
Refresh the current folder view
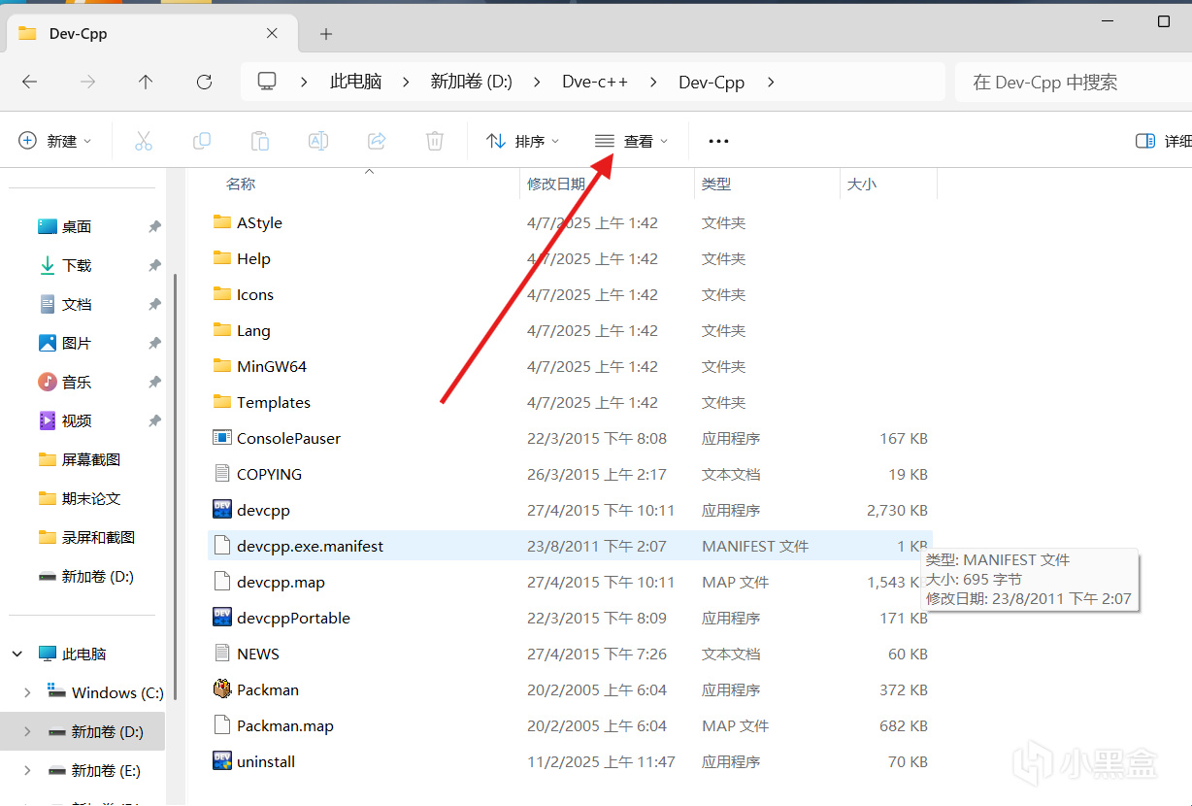[x=204, y=83]
